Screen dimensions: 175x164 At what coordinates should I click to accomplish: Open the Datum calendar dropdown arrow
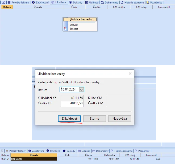81,89
